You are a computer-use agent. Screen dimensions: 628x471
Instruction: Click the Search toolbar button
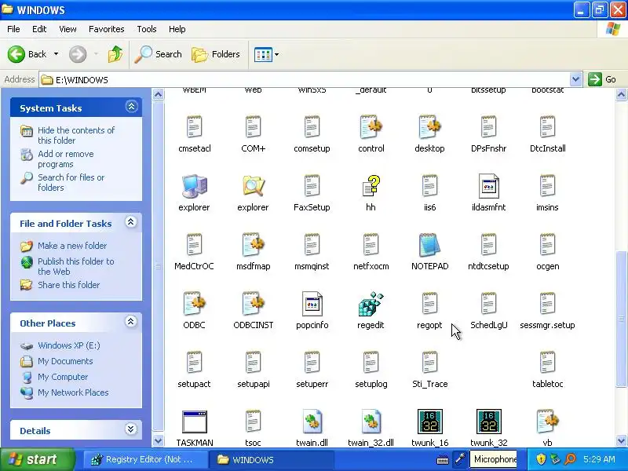[158, 54]
